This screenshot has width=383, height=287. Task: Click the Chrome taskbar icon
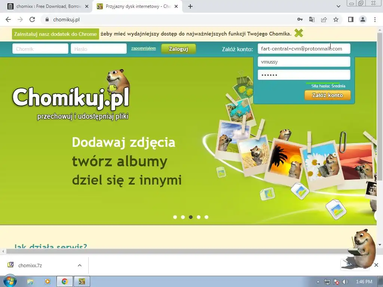[x=64, y=282]
